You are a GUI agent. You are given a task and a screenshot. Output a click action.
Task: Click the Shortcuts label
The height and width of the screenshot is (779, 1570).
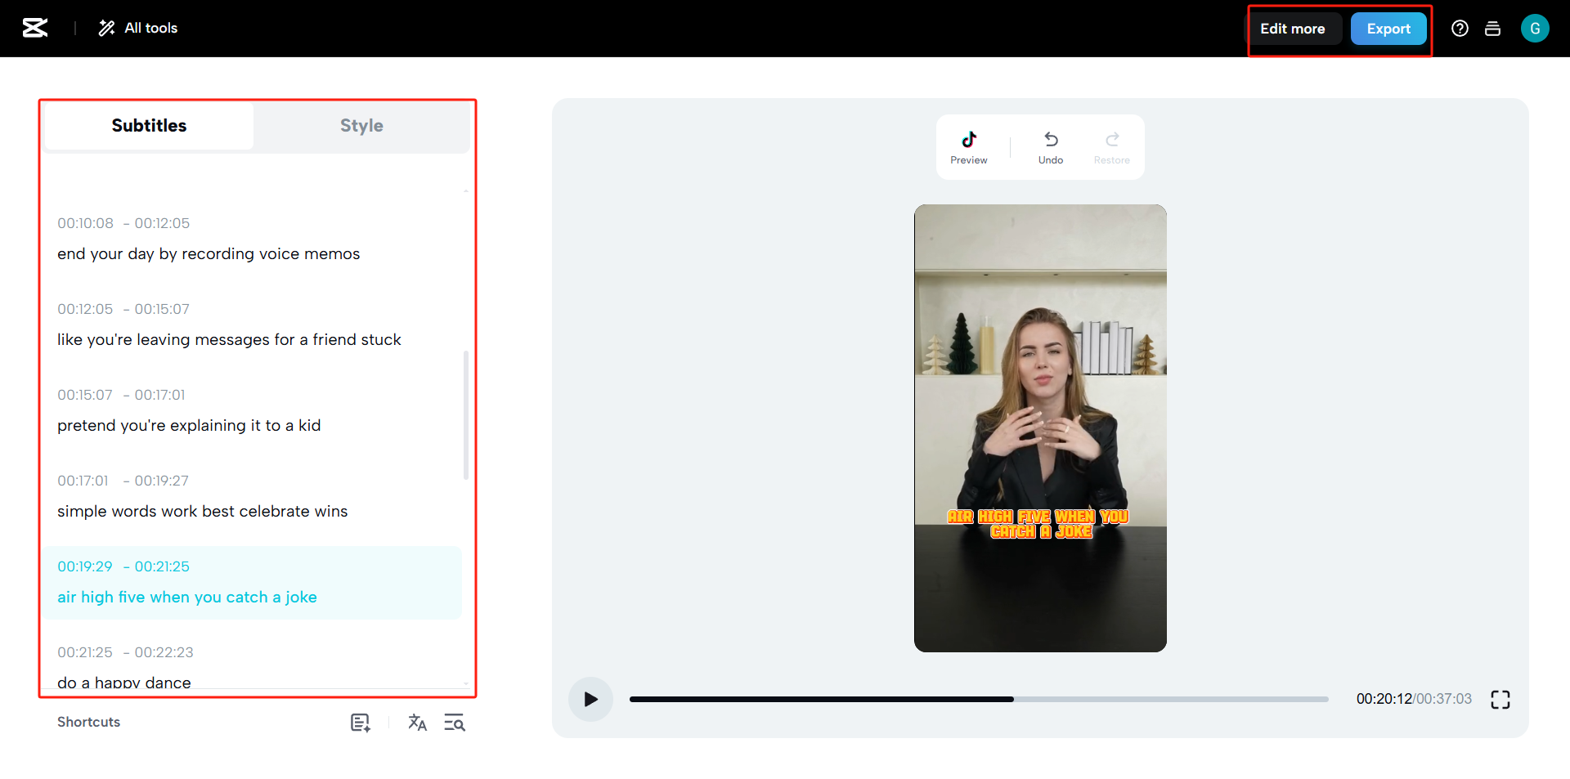tap(87, 722)
